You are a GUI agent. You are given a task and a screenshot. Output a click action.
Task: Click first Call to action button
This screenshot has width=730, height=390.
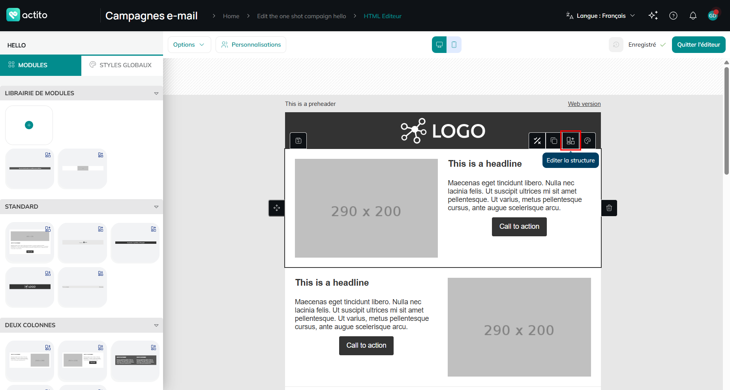[x=519, y=227]
